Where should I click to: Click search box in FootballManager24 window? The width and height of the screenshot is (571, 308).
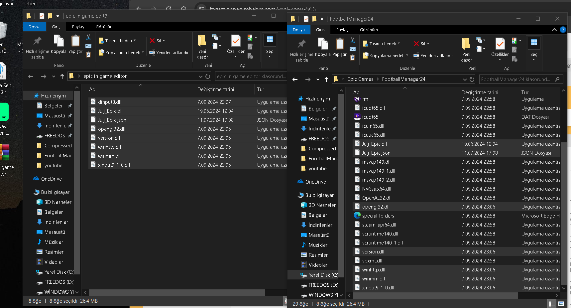pos(520,79)
